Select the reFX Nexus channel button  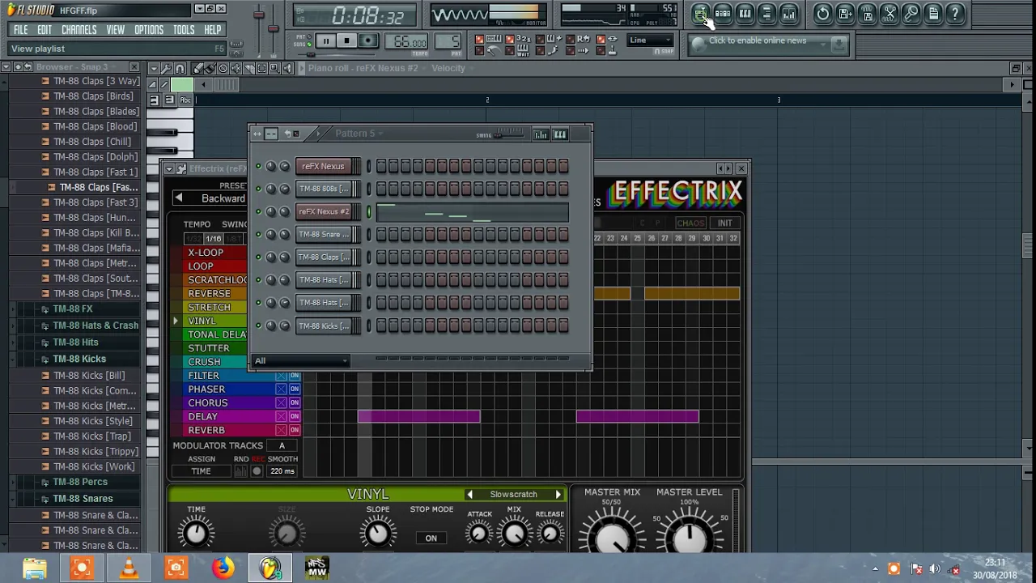323,166
